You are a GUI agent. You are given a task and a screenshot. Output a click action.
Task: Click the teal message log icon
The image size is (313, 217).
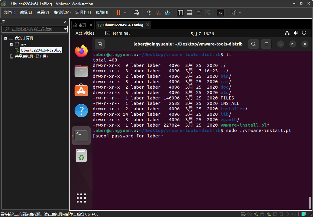point(304,214)
